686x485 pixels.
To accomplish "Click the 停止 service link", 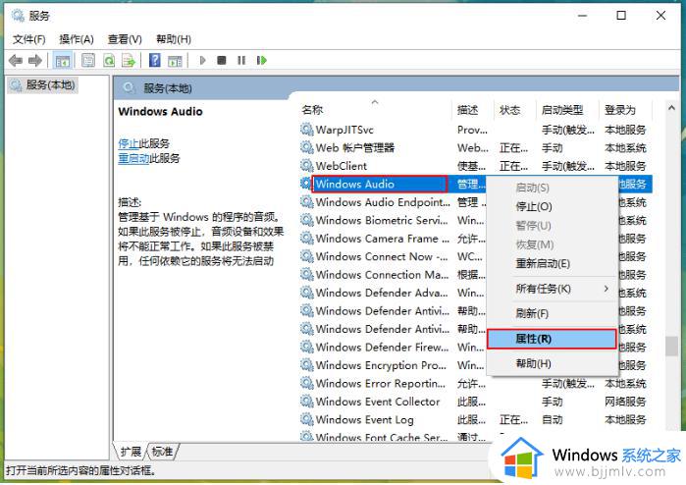I will pyautogui.click(x=129, y=143).
